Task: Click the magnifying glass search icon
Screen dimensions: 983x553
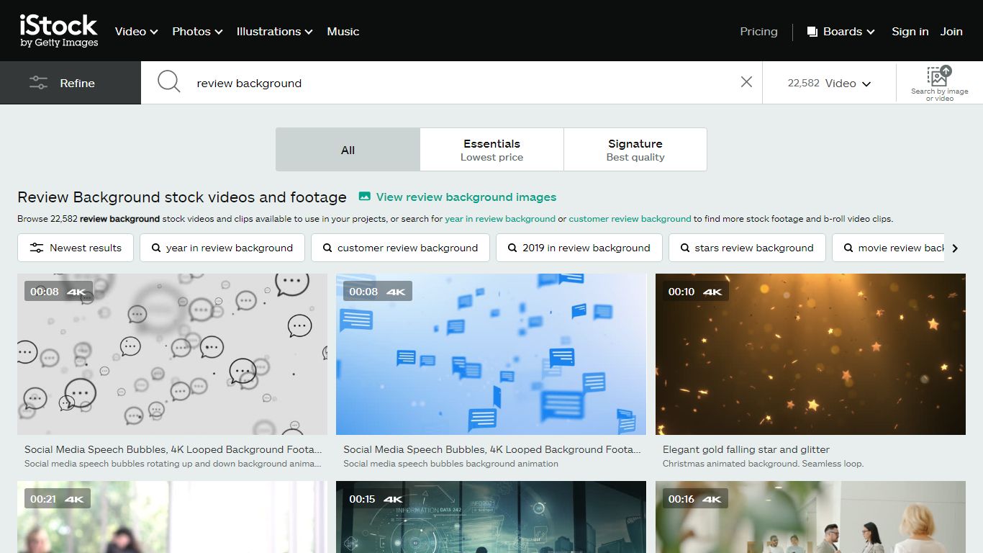Action: 168,81
